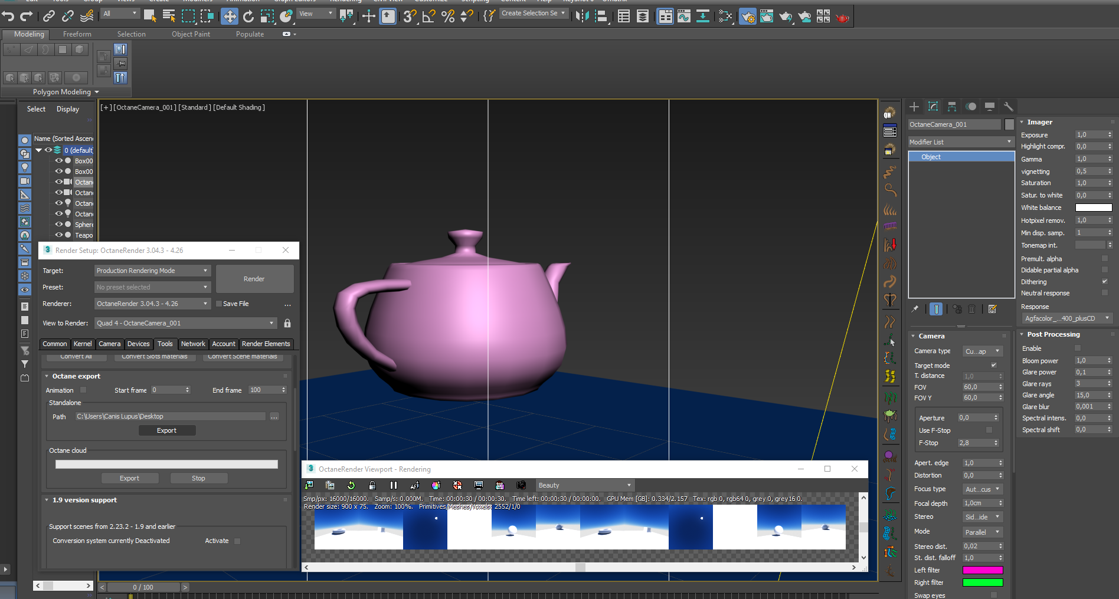The image size is (1119, 599).
Task: Open the Focus type dropdown
Action: click(983, 489)
